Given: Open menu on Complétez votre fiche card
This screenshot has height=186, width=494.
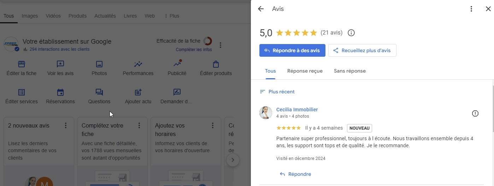Looking at the screenshot, I should 139,125.
